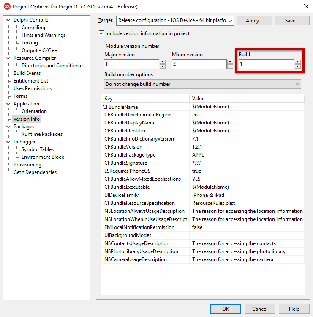
Task: Open Provisioning page
Action: pyautogui.click(x=27, y=165)
